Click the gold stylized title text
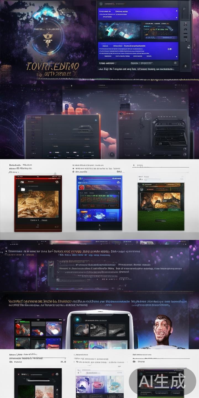199x398 pixels. click(x=53, y=66)
